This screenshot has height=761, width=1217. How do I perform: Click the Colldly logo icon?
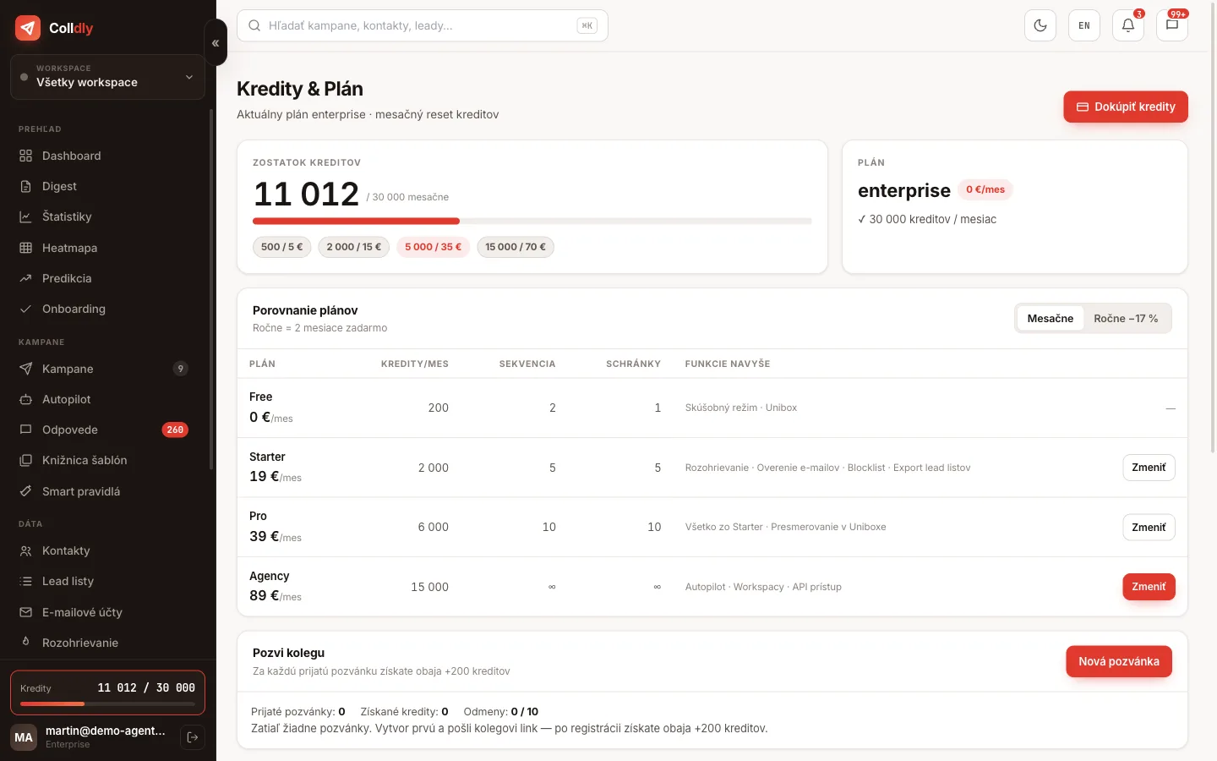pyautogui.click(x=28, y=28)
